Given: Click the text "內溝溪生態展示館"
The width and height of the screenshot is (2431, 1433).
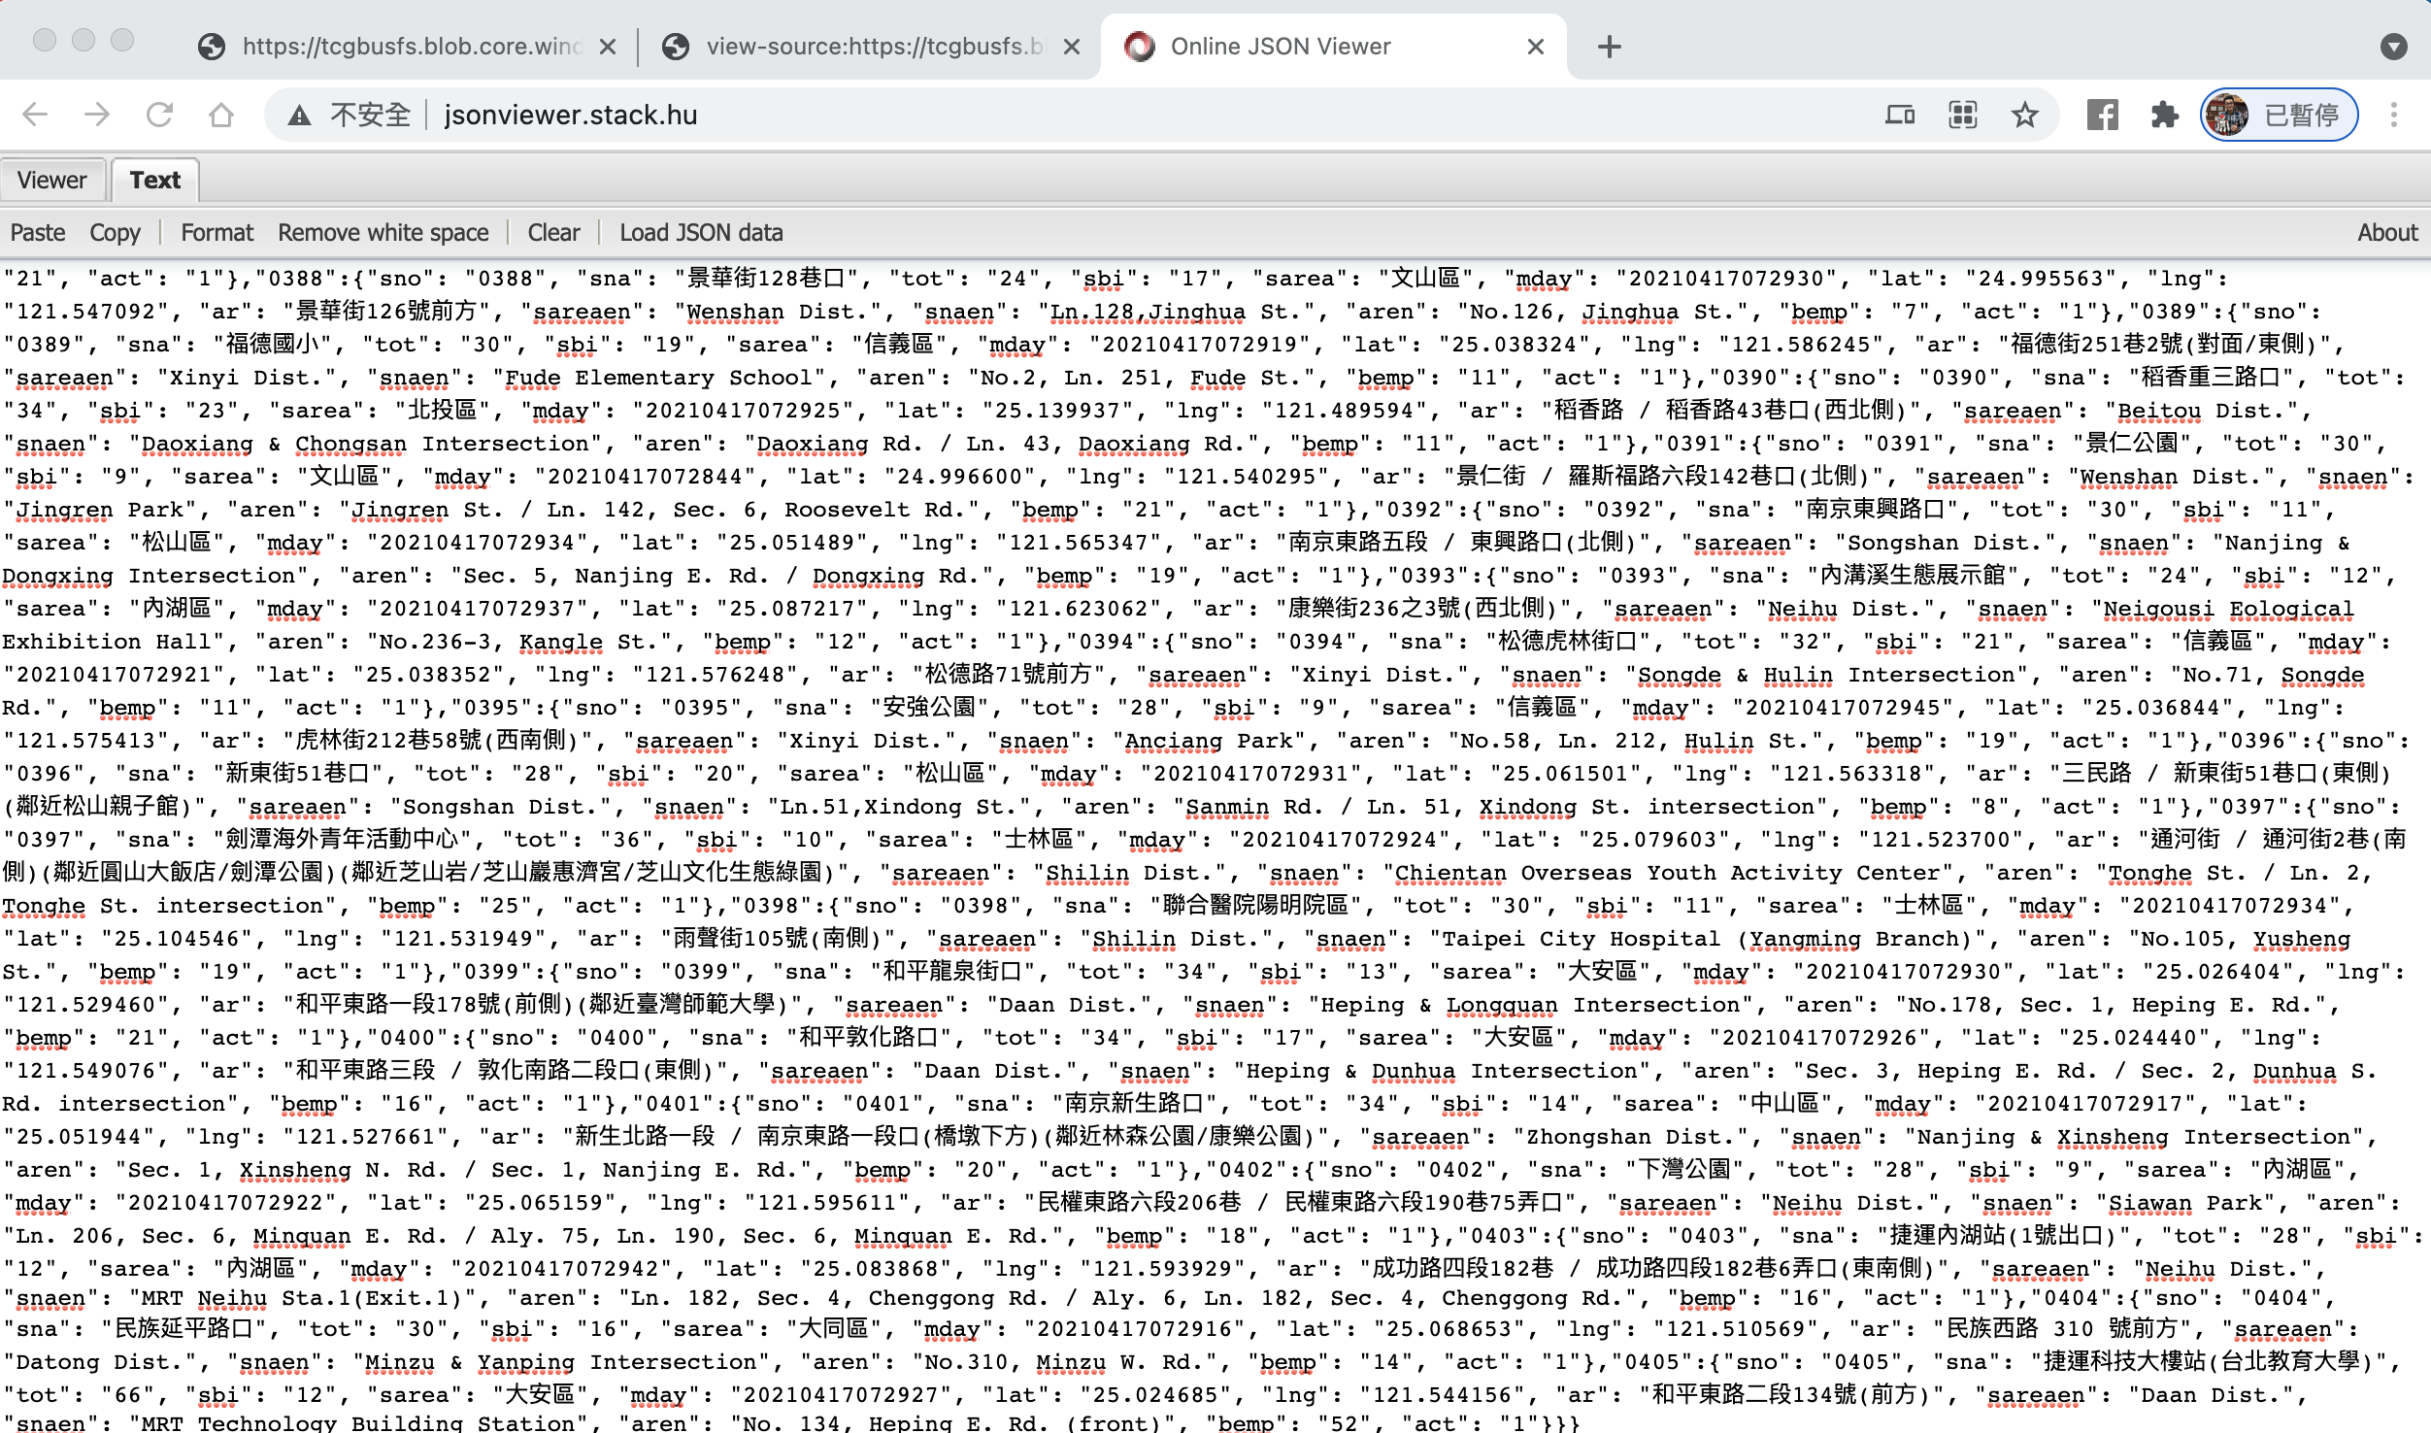Looking at the screenshot, I should tap(1913, 576).
